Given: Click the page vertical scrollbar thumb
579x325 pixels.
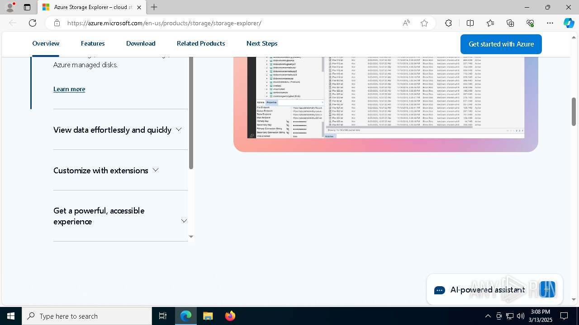Looking at the screenshot, I should 574,111.
